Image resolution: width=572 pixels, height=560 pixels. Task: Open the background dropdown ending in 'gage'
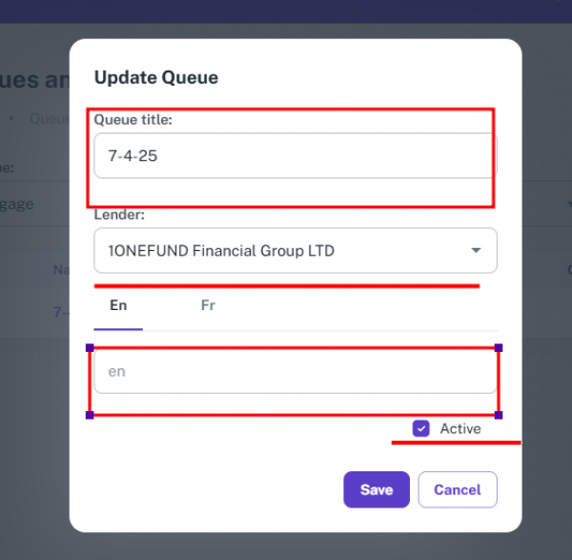pos(29,204)
